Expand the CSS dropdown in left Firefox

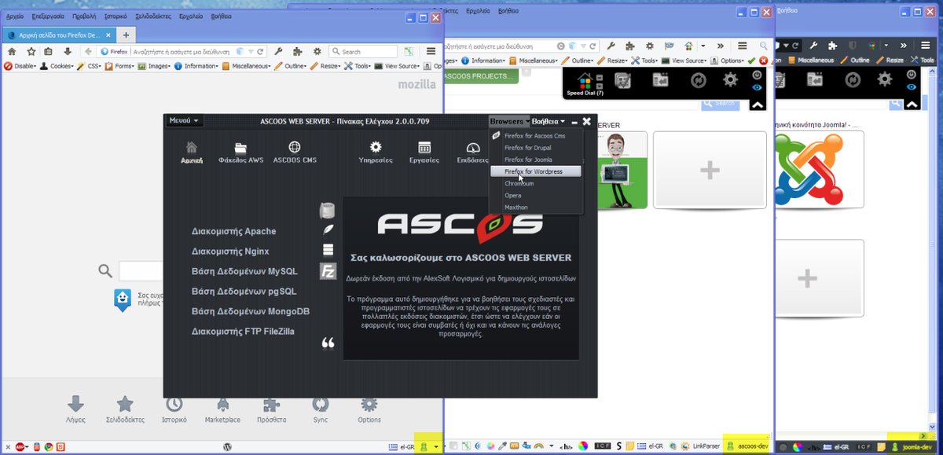pyautogui.click(x=89, y=66)
